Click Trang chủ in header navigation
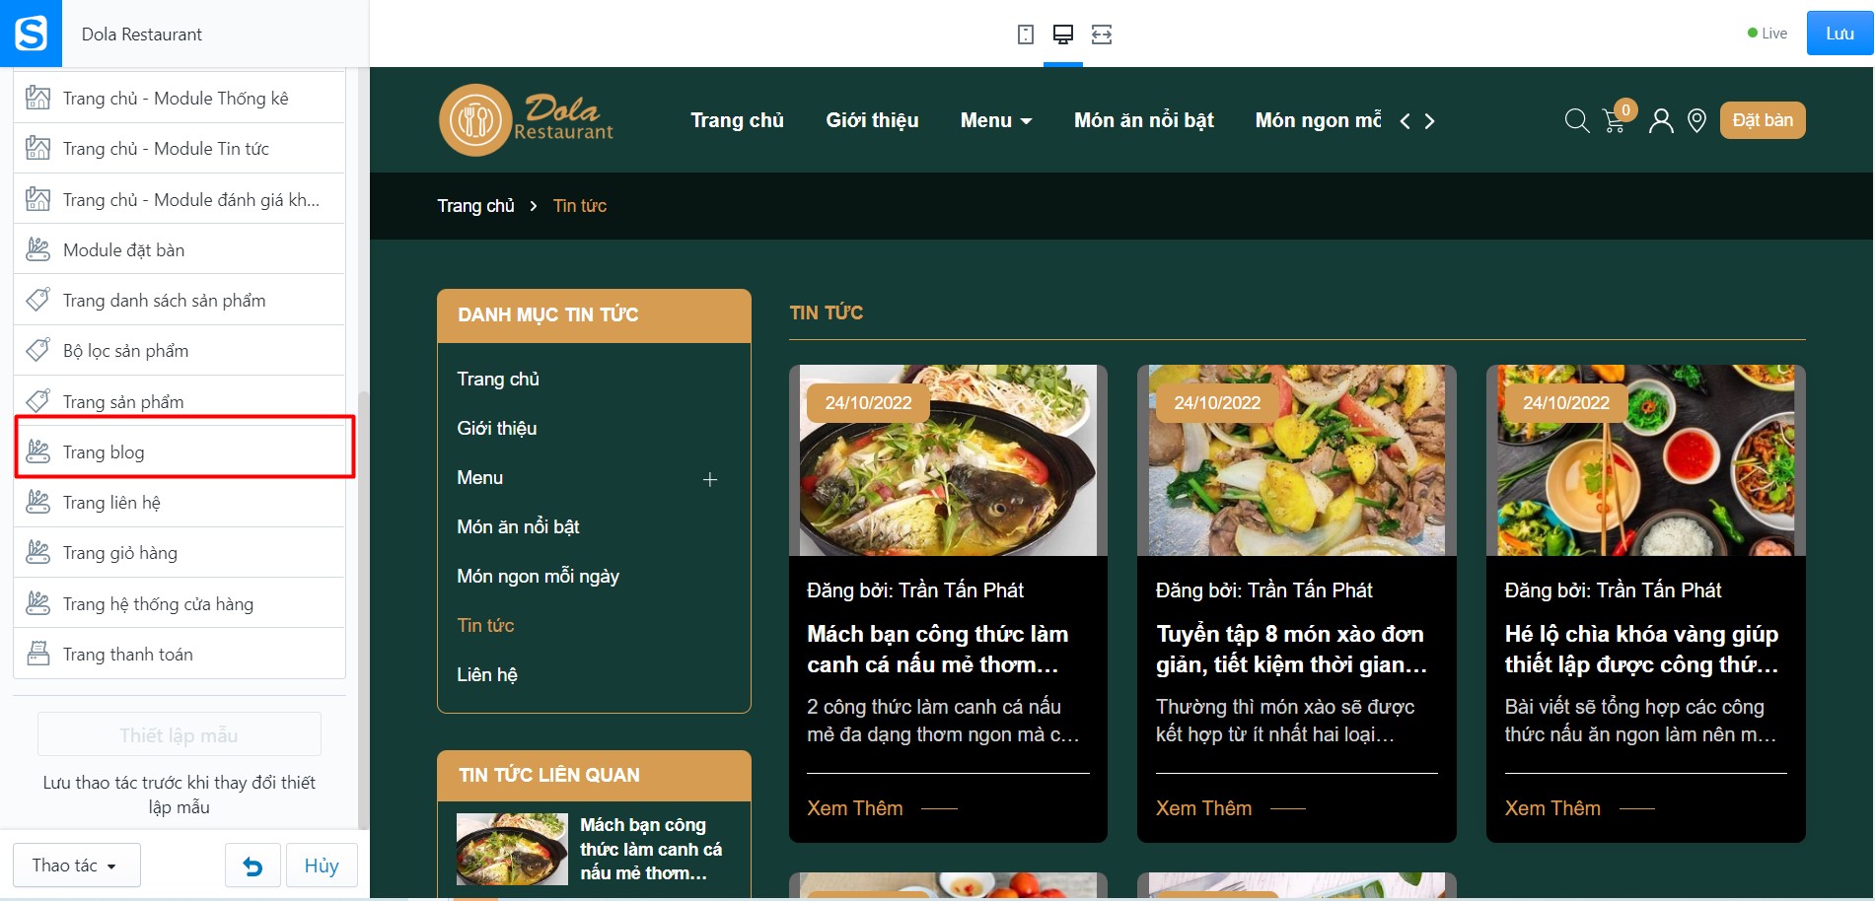The height and width of the screenshot is (901, 1875). point(737,120)
